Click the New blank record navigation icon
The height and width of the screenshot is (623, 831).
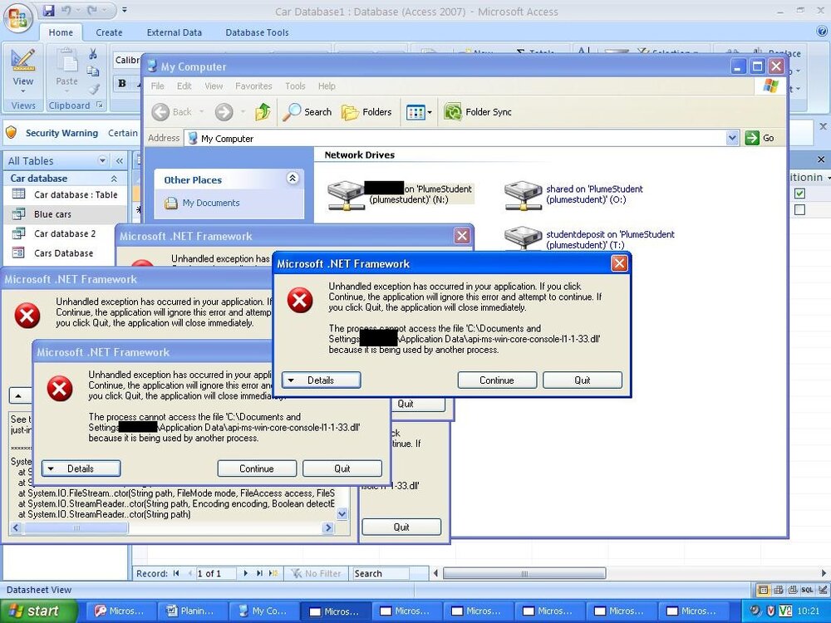pos(273,573)
